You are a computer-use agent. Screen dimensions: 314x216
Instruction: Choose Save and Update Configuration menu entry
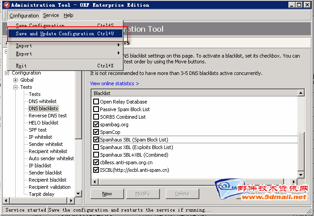tap(65, 34)
